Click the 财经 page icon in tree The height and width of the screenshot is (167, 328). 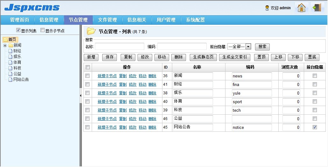point(11,51)
